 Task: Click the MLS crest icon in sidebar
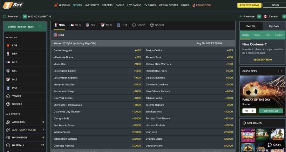[8, 79]
